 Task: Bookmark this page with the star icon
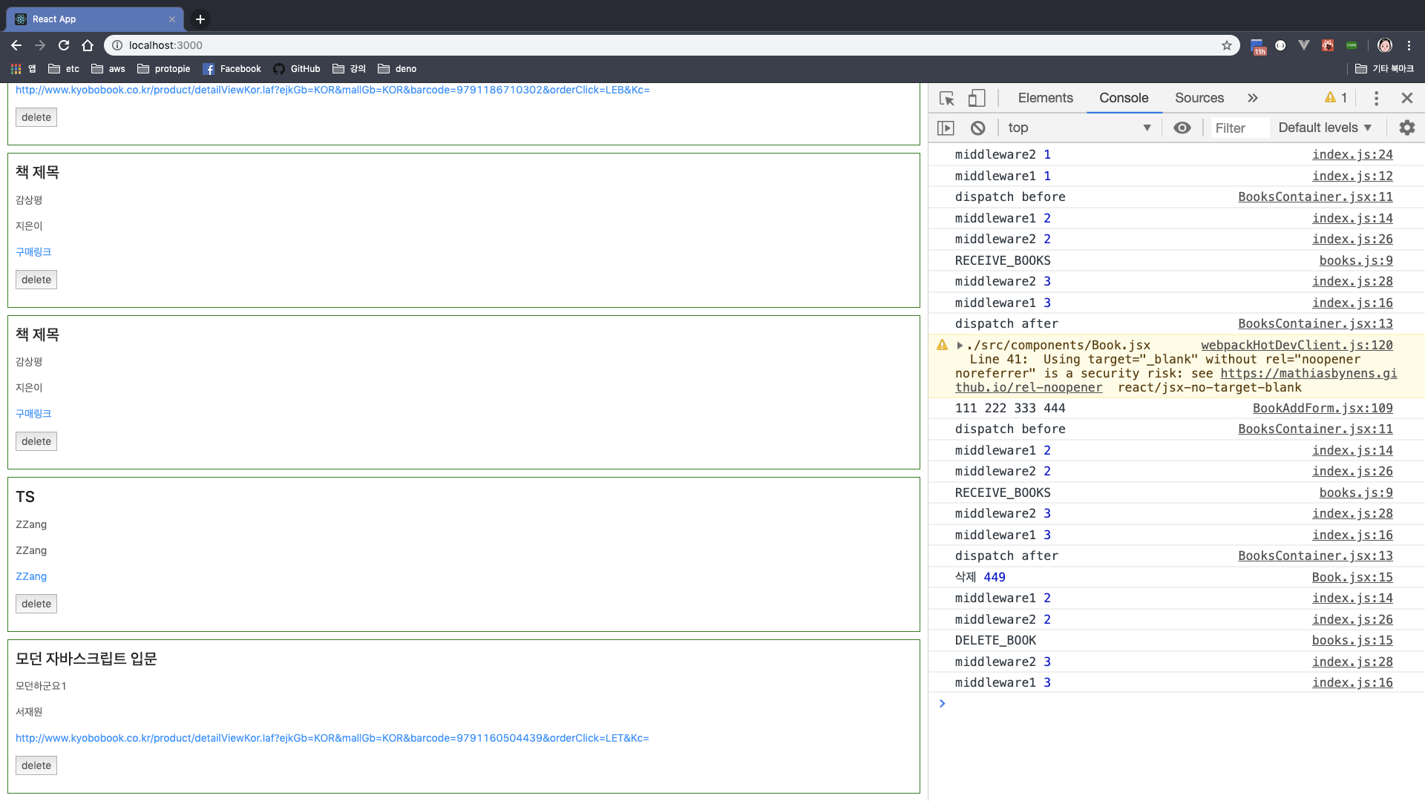coord(1227,45)
